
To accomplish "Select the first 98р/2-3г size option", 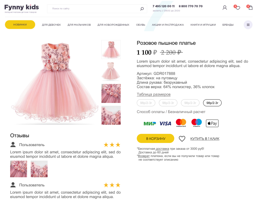I will 146,103.
